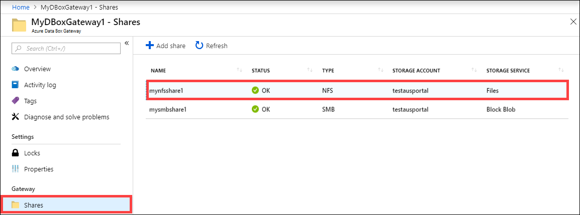
Task: Click the circular Refresh arrow icon
Action: pos(200,46)
